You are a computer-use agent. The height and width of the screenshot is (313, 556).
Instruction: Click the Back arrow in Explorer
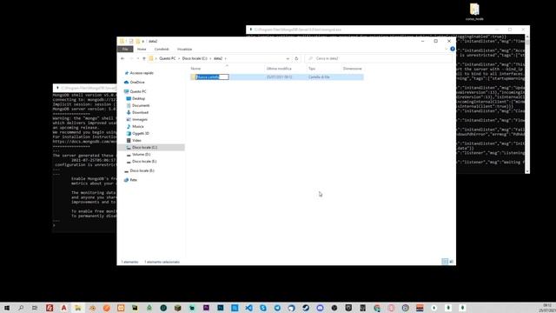(122, 58)
